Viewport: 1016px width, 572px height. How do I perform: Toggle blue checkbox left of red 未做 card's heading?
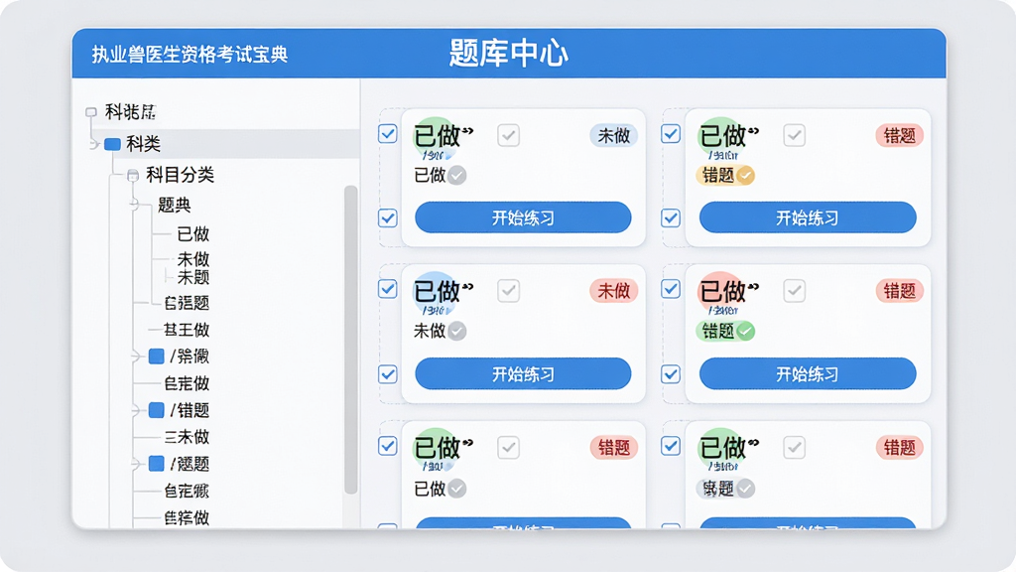(388, 289)
